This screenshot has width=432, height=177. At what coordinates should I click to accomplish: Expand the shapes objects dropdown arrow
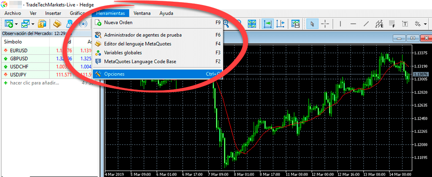click(426, 24)
